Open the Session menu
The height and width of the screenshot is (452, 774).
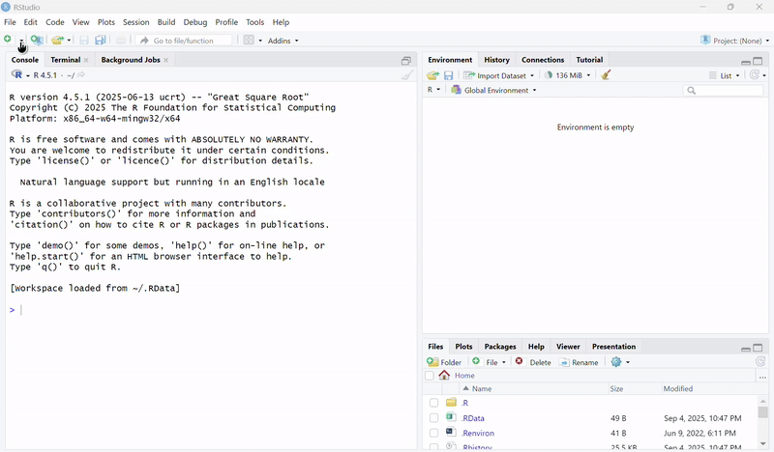tap(135, 22)
